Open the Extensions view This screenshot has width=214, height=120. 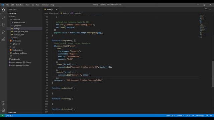[x=3, y=39]
